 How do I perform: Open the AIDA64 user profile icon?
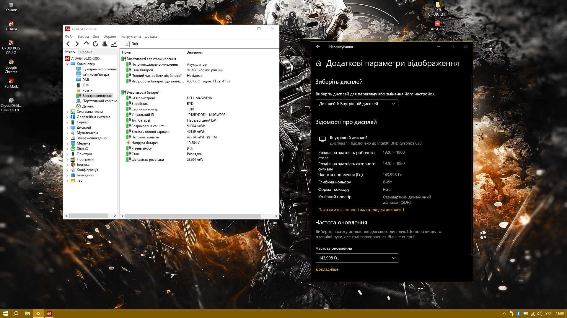105,44
